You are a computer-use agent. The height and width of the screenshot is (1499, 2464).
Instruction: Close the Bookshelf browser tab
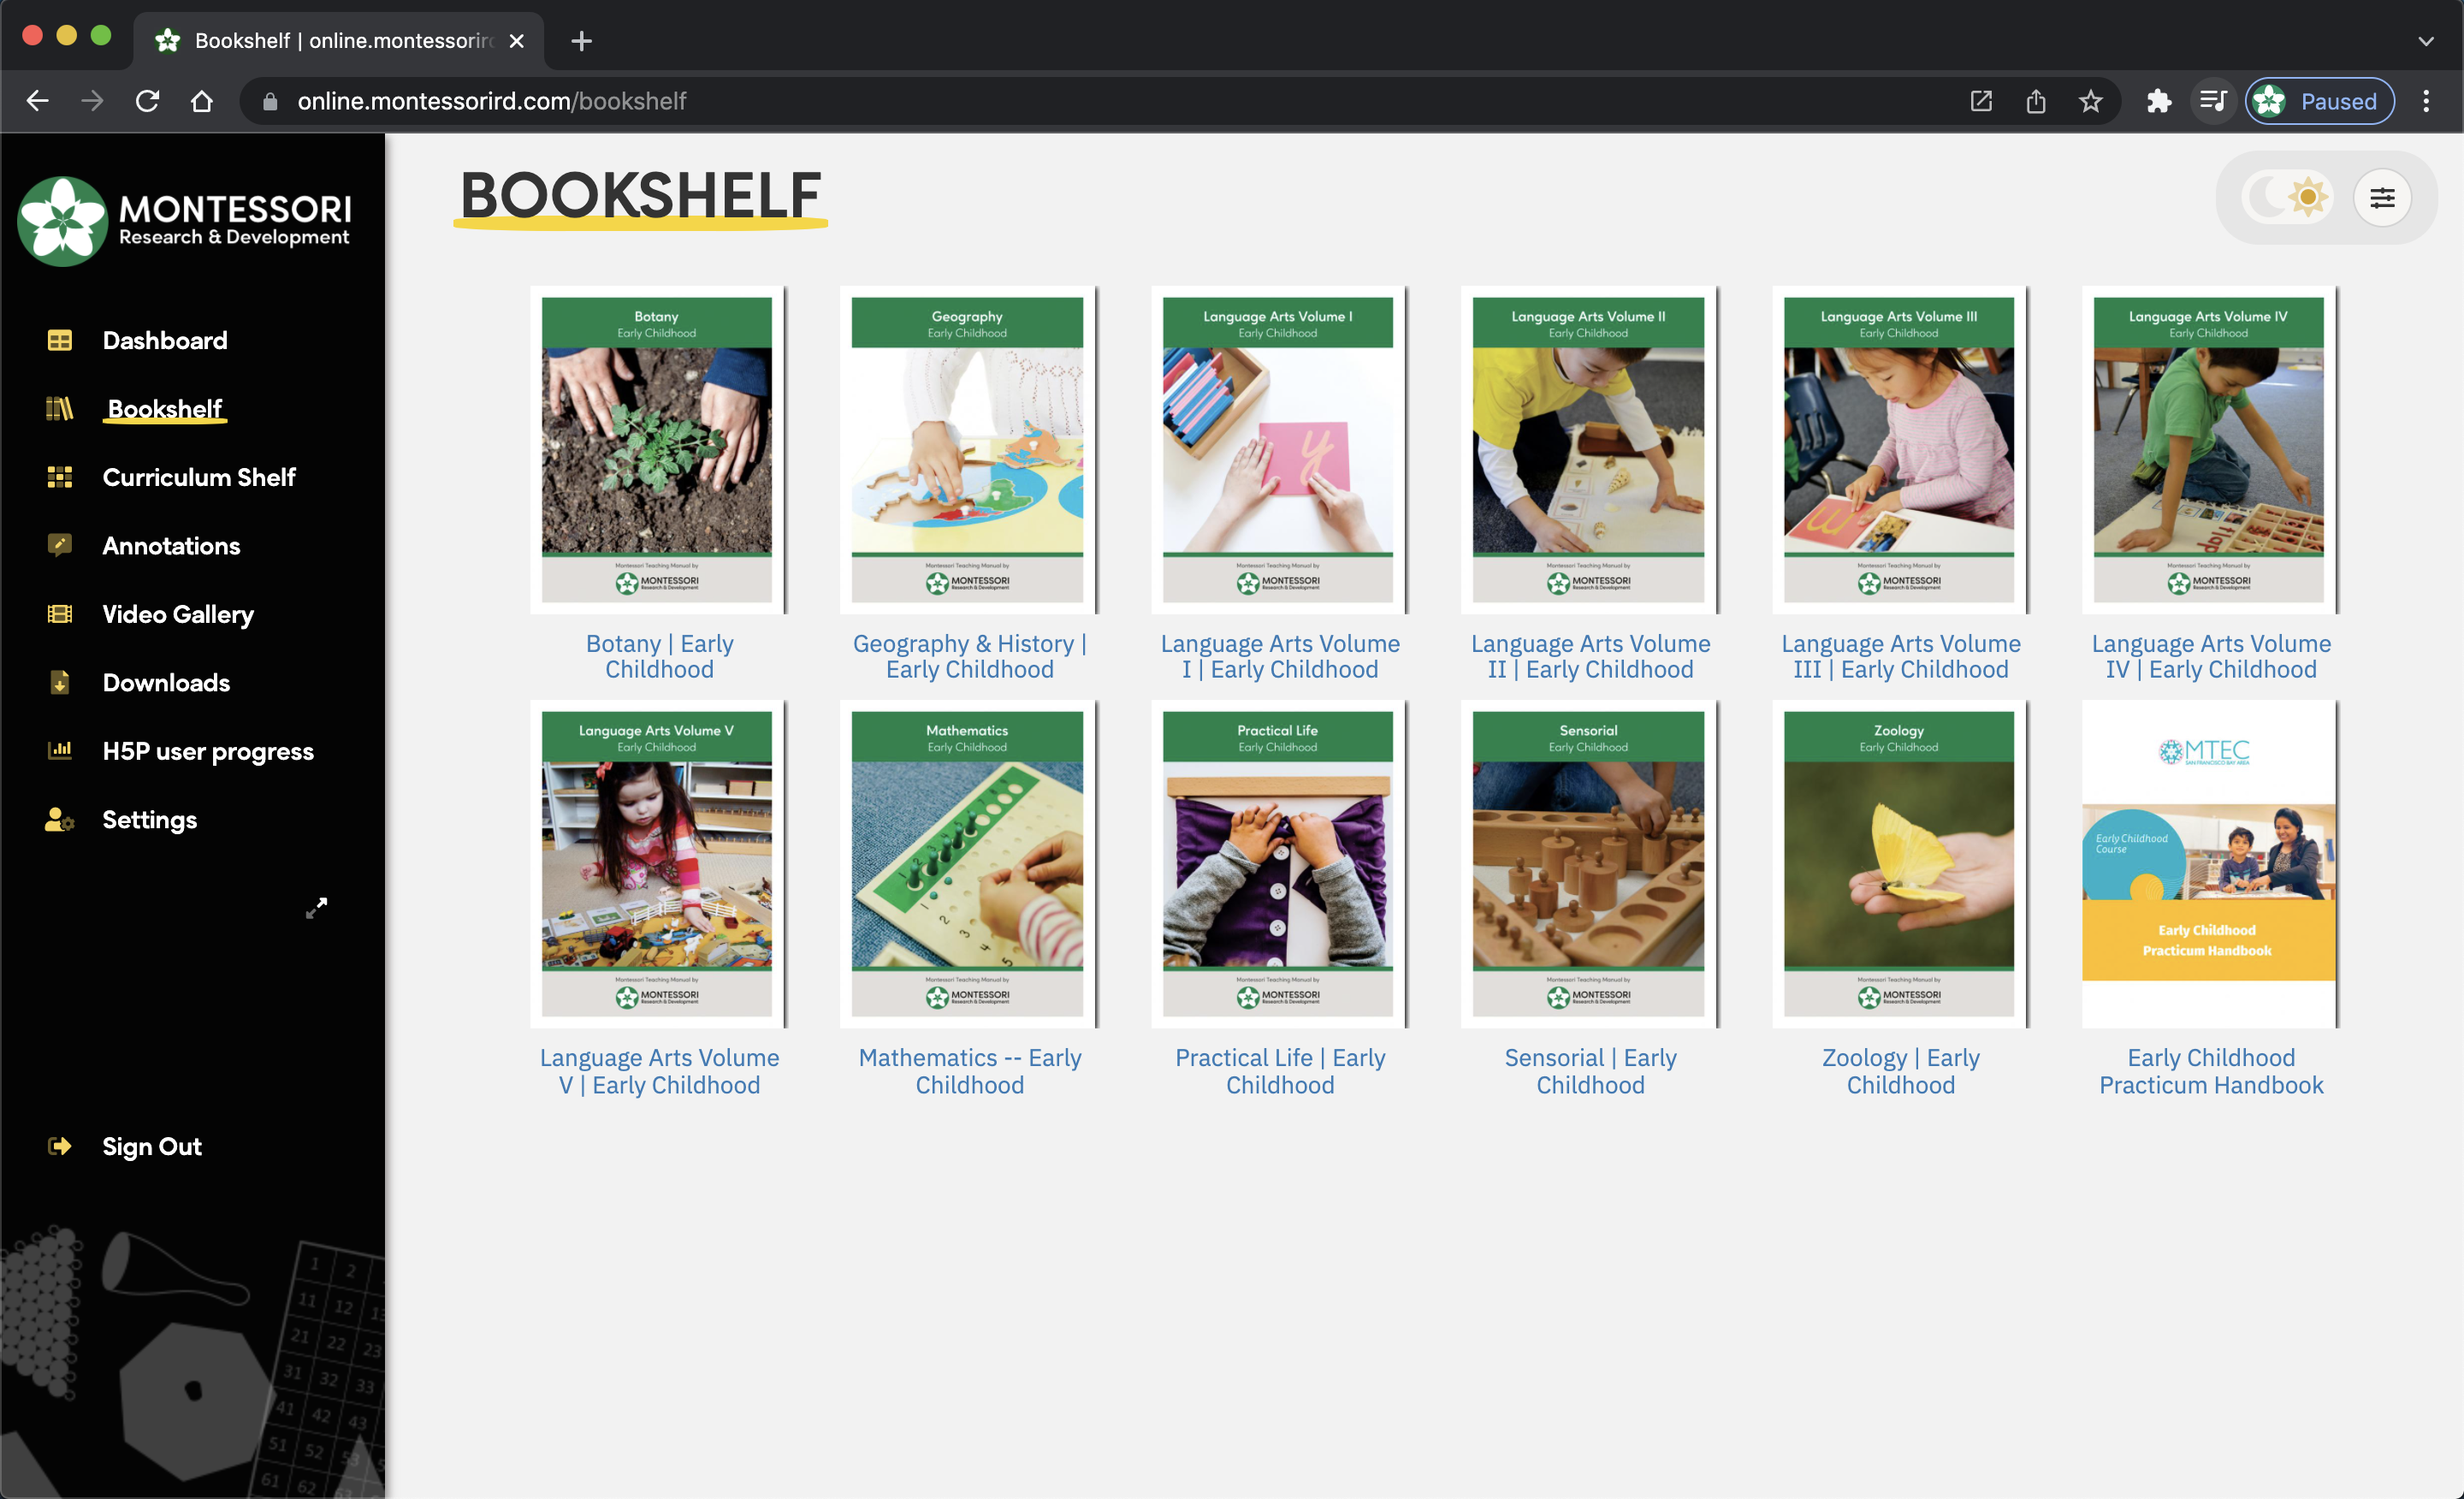pos(517,41)
